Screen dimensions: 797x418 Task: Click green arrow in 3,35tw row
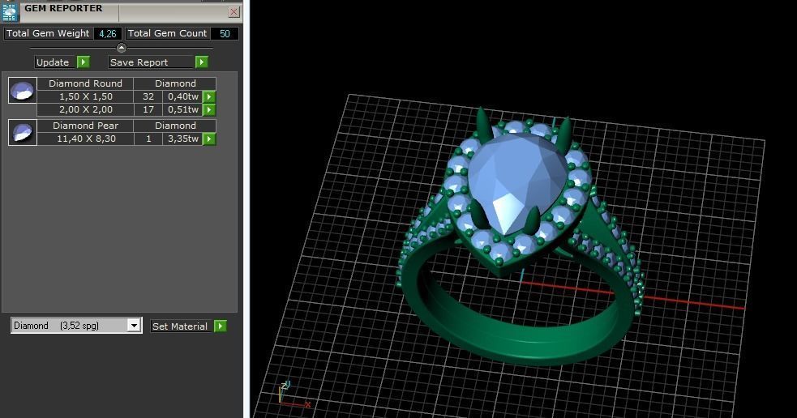click(x=209, y=139)
